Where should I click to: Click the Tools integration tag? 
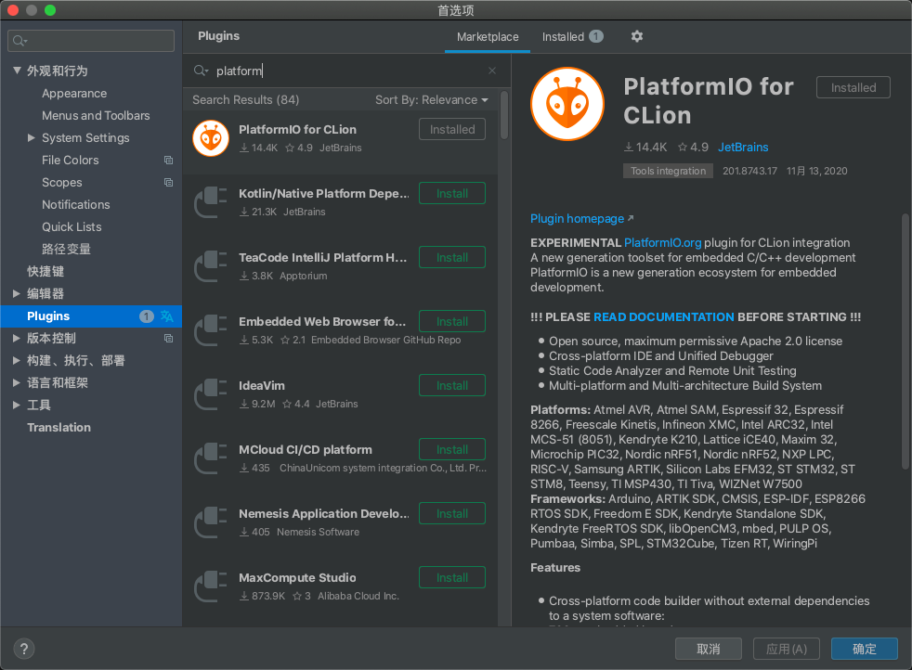pos(668,171)
